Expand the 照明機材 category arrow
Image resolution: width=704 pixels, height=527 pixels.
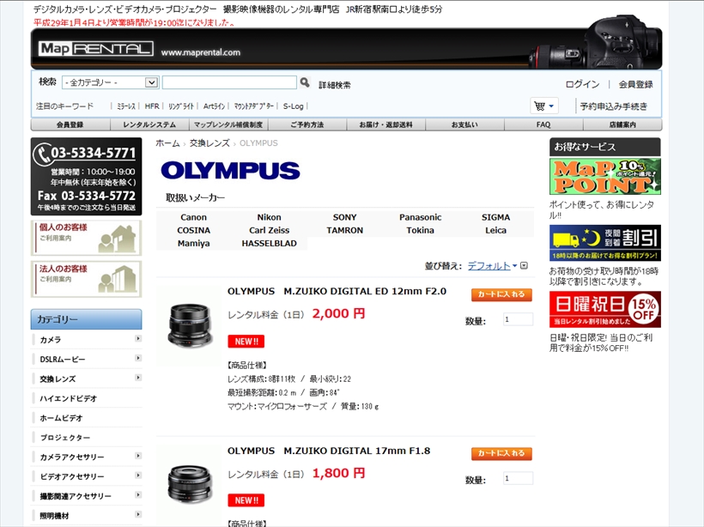(138, 514)
